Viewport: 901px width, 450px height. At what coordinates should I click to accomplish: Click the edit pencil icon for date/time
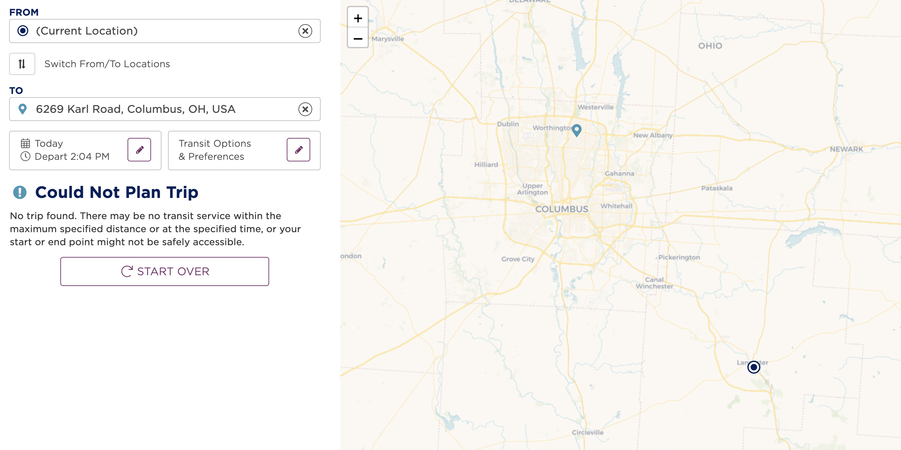[140, 150]
